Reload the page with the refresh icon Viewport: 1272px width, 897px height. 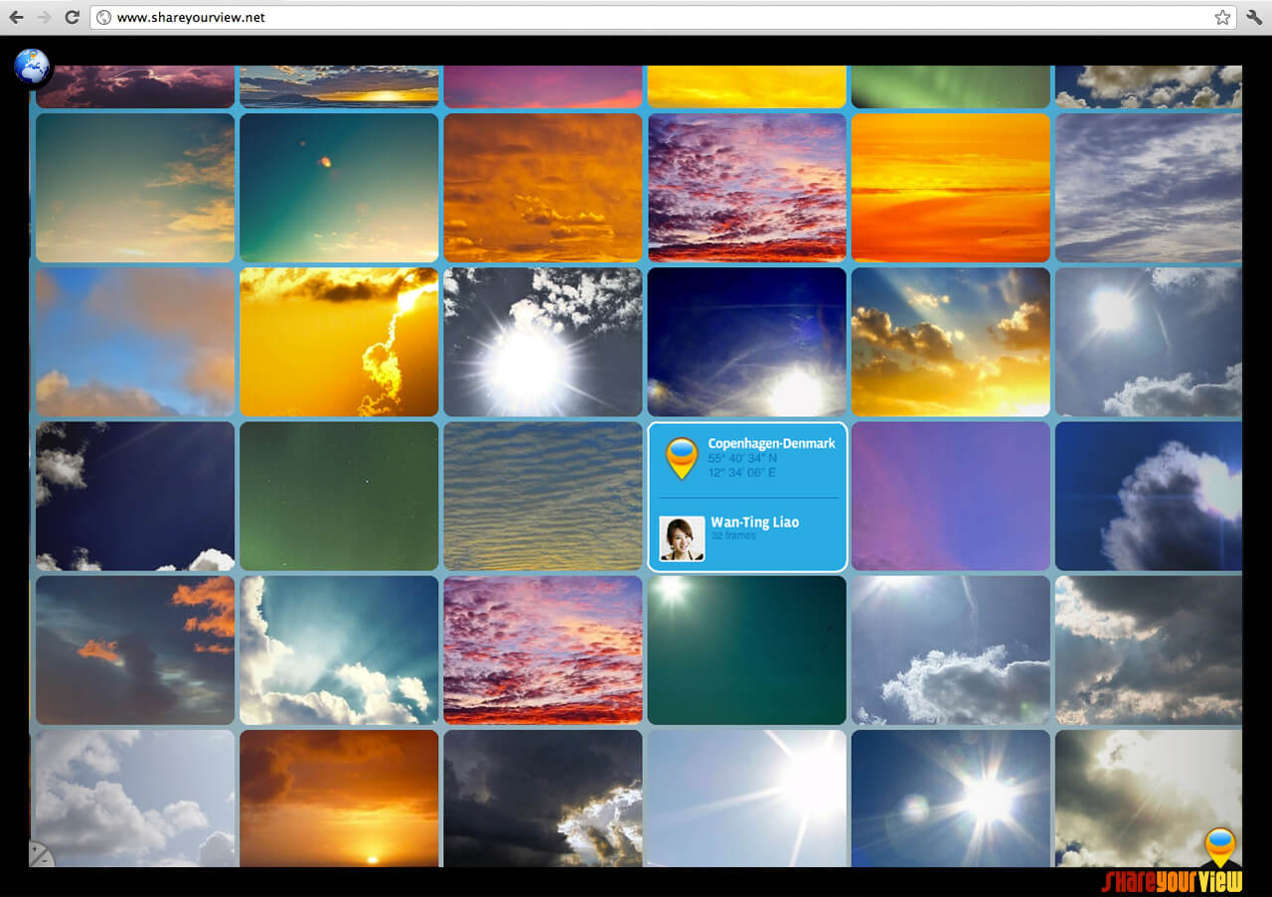click(x=72, y=17)
